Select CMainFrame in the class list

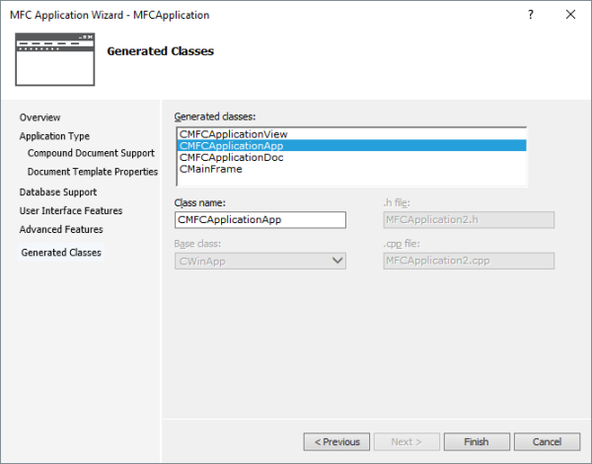(351, 169)
